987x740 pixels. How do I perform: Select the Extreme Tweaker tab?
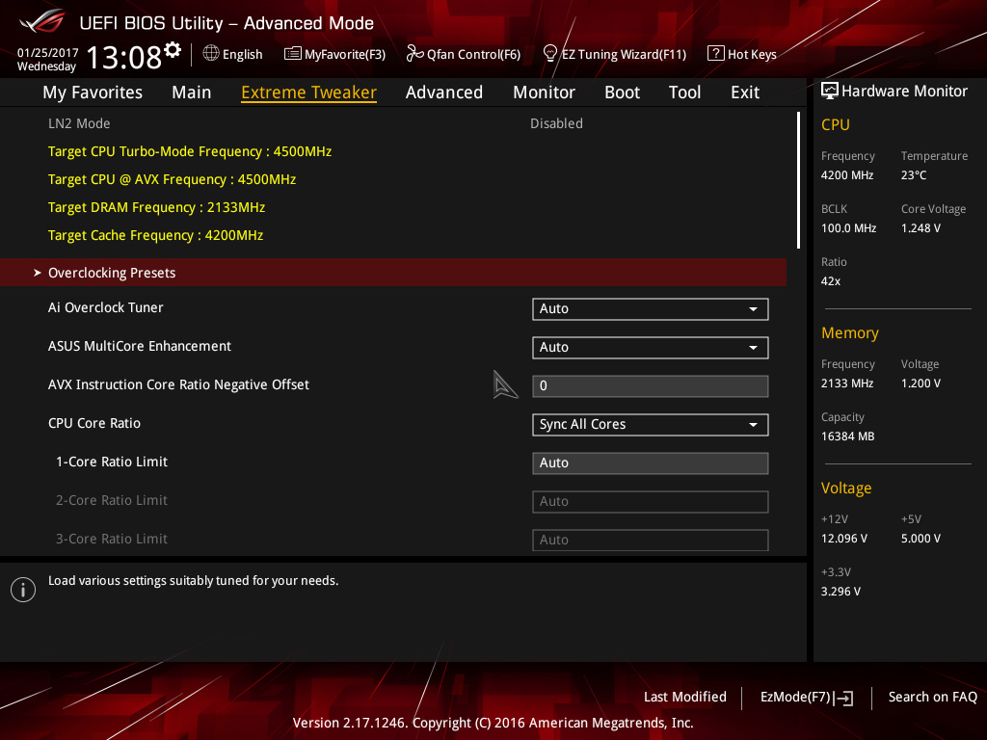[308, 92]
